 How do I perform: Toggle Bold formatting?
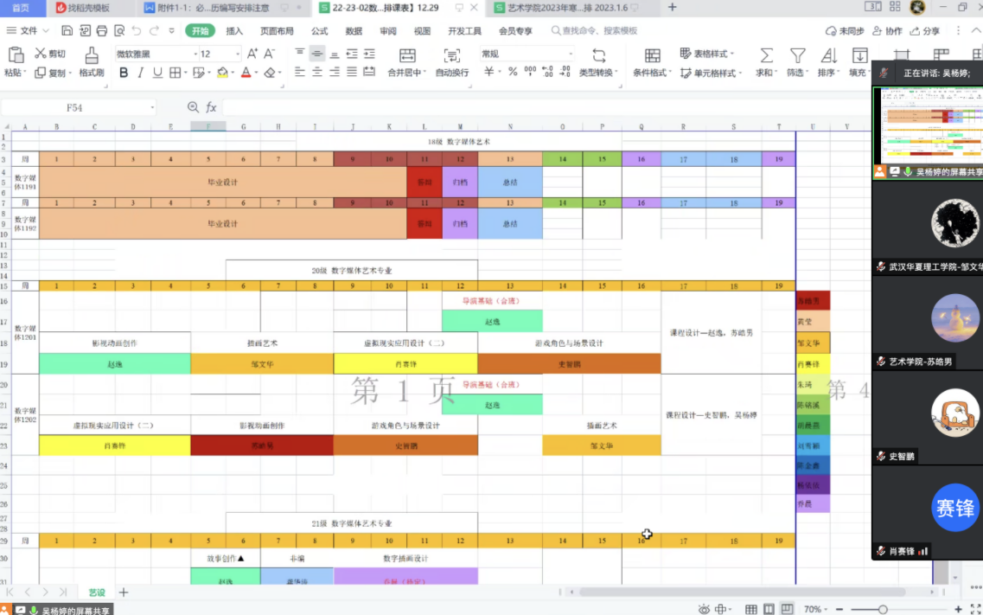tap(124, 73)
